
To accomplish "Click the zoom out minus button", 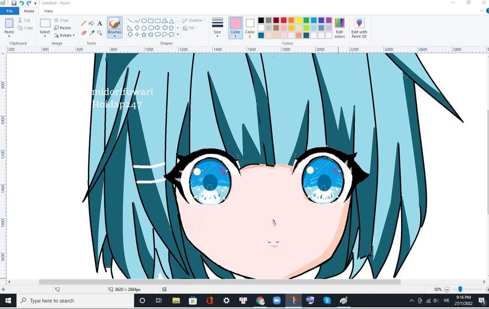I will click(x=447, y=289).
